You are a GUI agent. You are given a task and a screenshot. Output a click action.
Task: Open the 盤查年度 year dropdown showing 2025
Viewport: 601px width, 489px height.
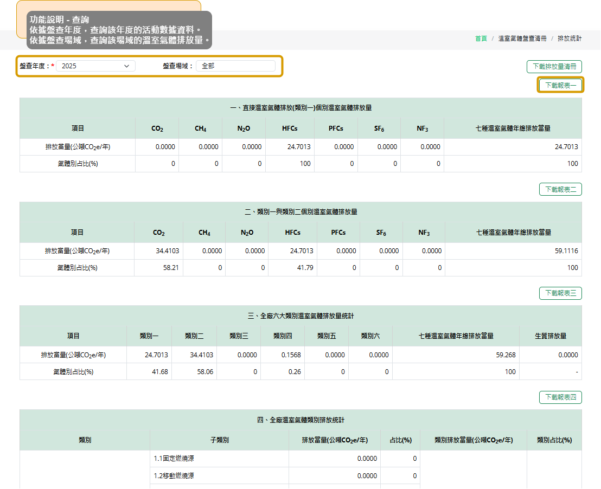pos(95,66)
